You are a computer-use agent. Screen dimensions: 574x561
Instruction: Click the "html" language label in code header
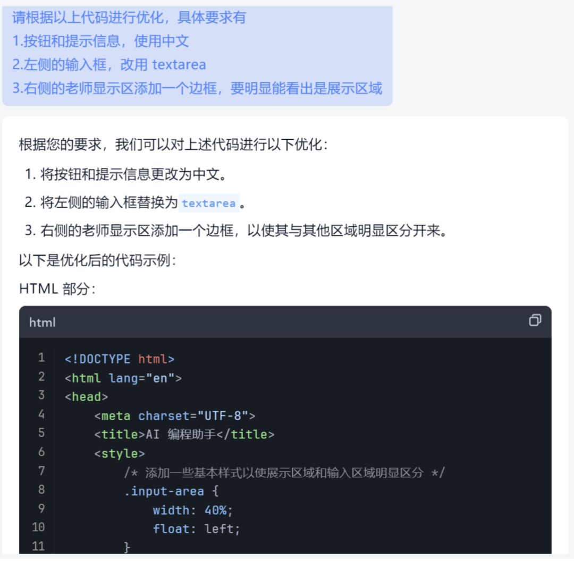click(42, 322)
